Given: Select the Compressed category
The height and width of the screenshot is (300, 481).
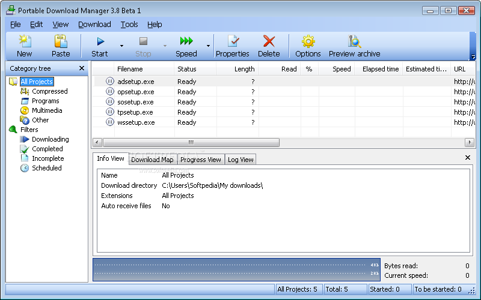Looking at the screenshot, I should pos(50,91).
